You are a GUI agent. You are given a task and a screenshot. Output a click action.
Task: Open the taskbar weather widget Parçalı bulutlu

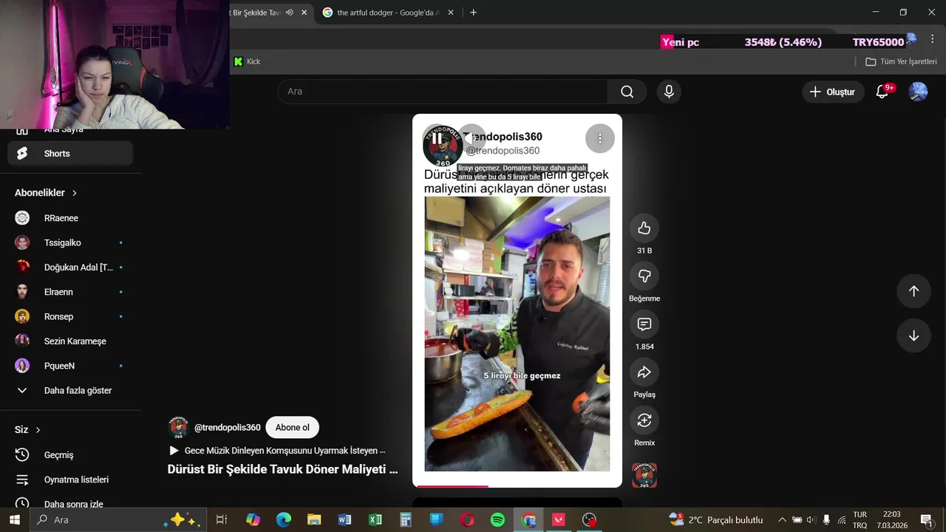715,520
